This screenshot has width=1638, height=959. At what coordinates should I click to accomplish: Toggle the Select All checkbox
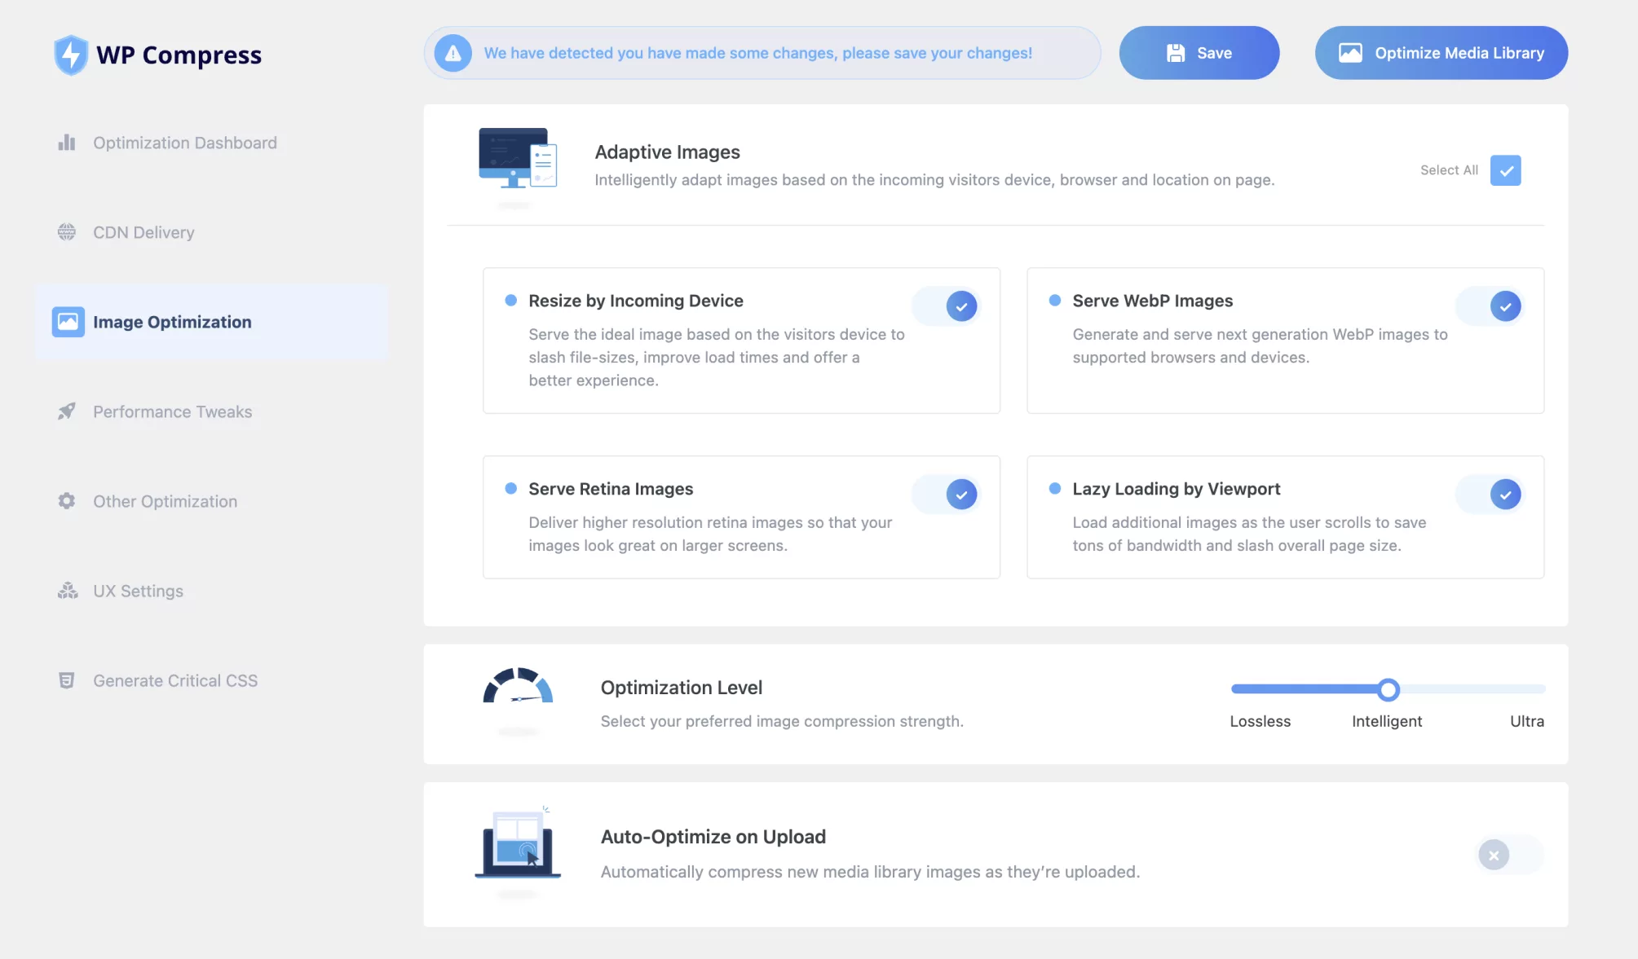[1505, 170]
